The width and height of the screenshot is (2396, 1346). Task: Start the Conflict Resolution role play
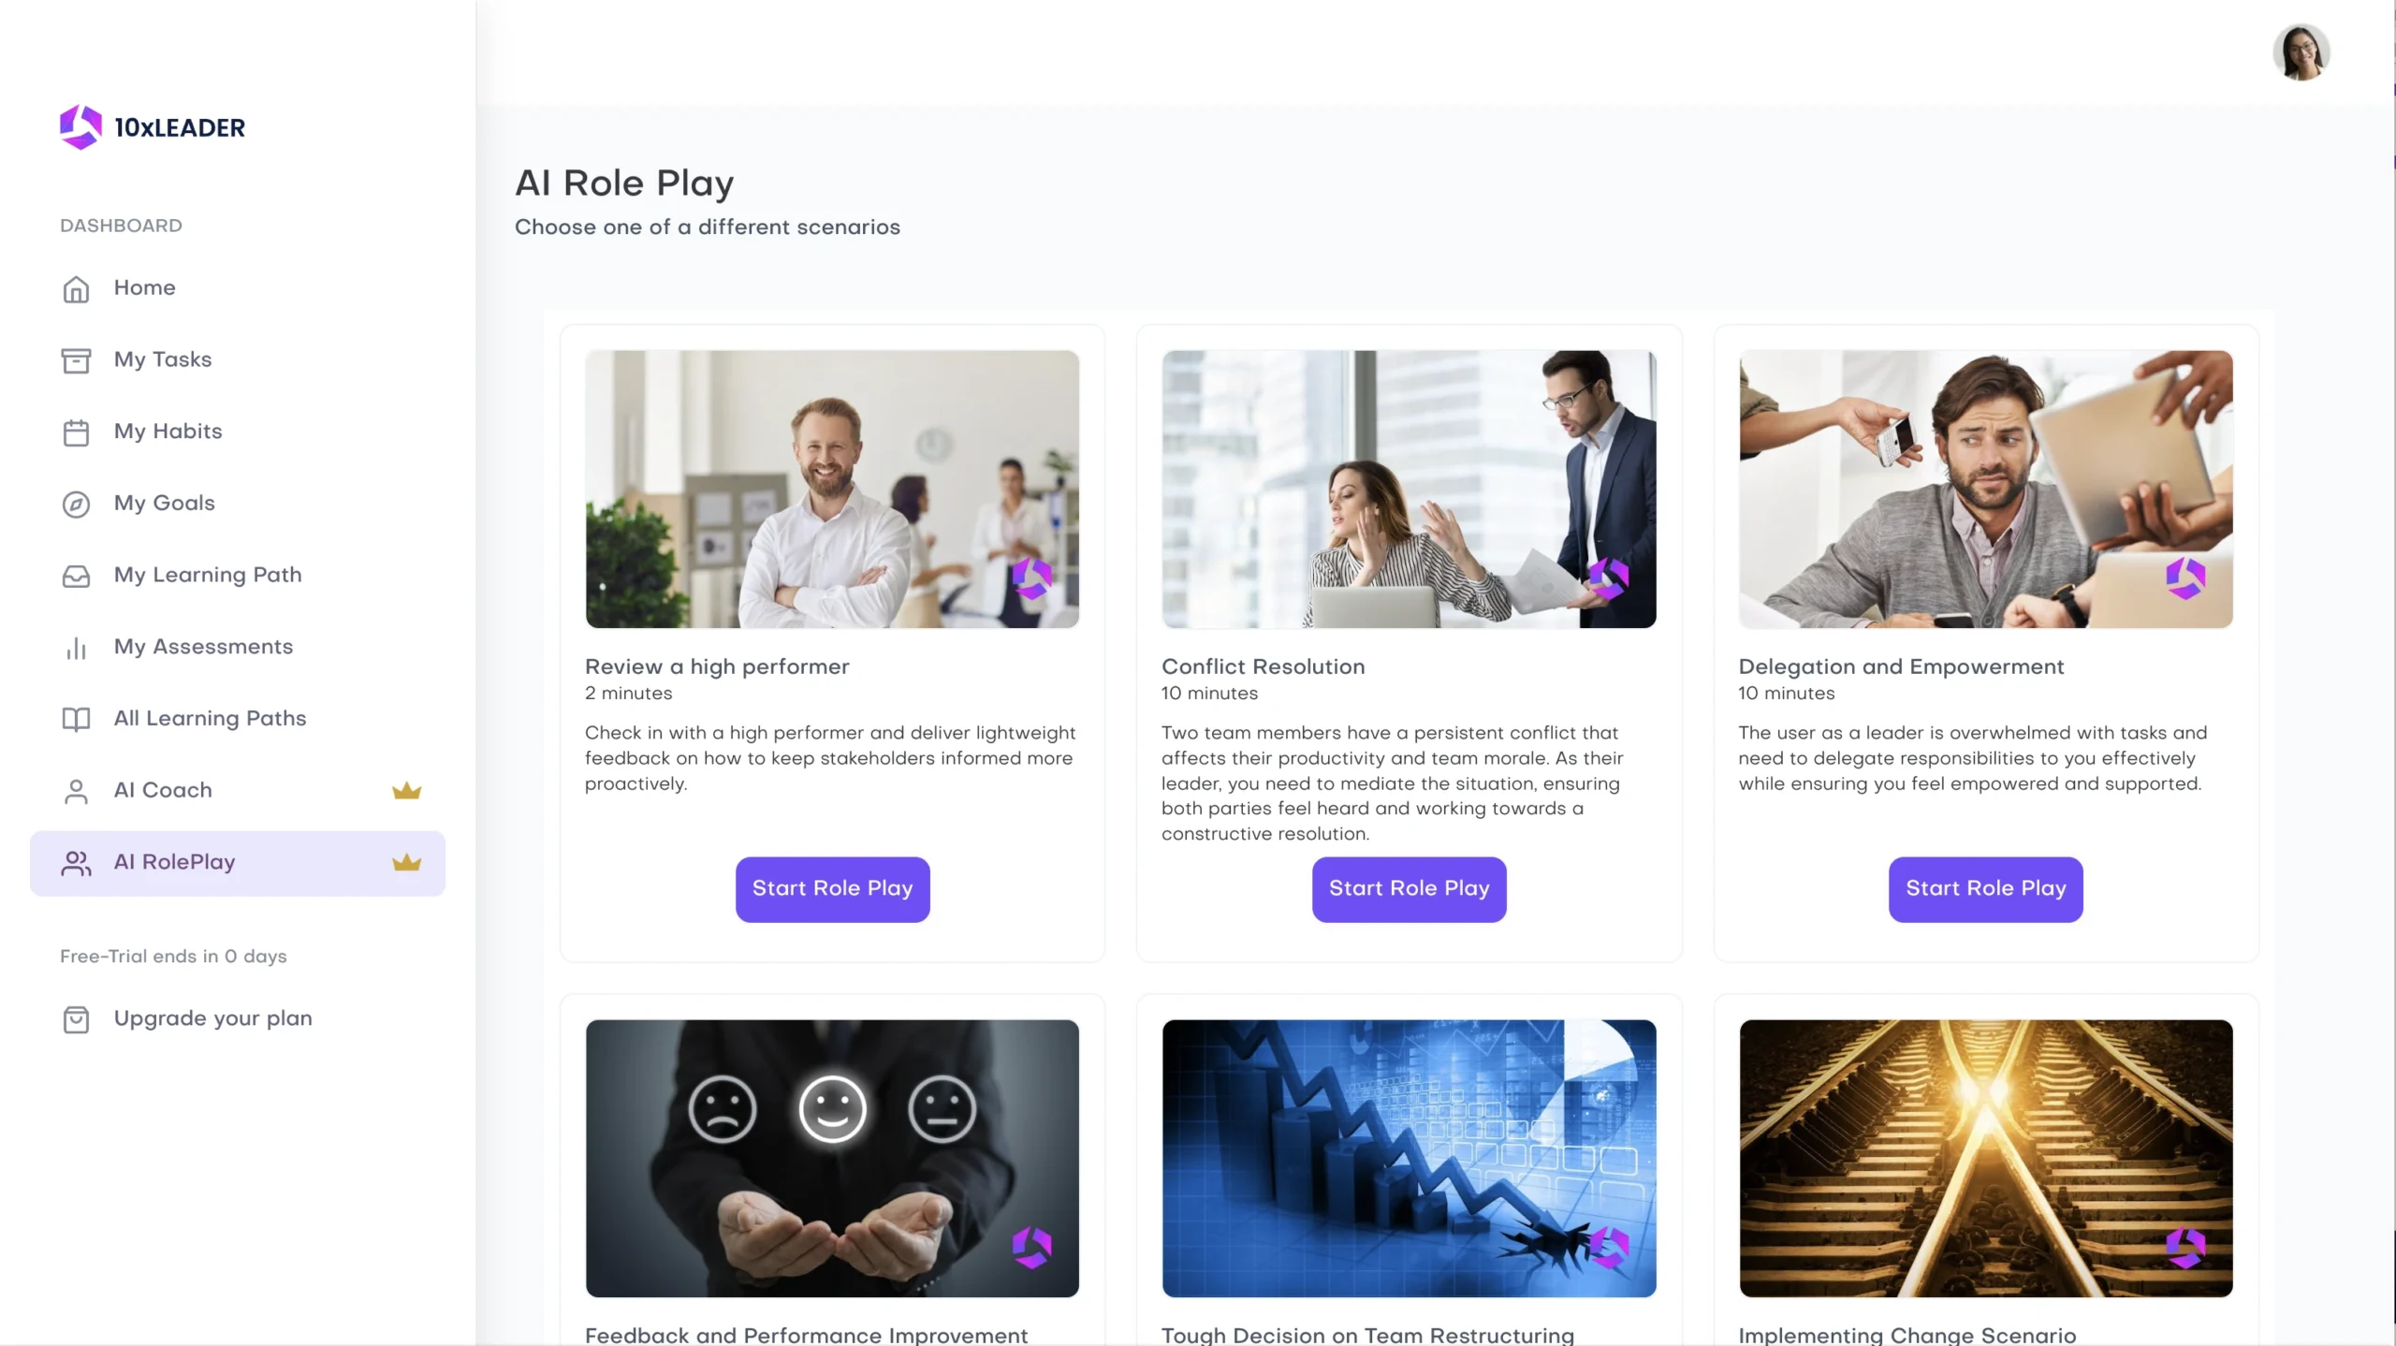(1409, 889)
